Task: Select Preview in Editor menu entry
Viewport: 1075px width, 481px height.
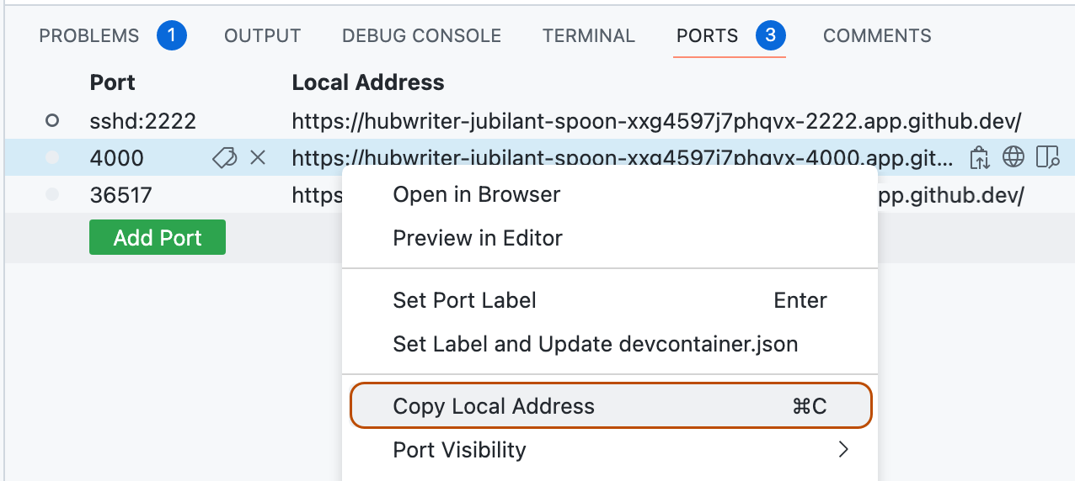Action: pyautogui.click(x=478, y=238)
